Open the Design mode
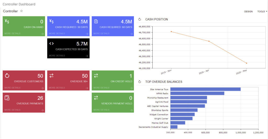 coord(248,11)
